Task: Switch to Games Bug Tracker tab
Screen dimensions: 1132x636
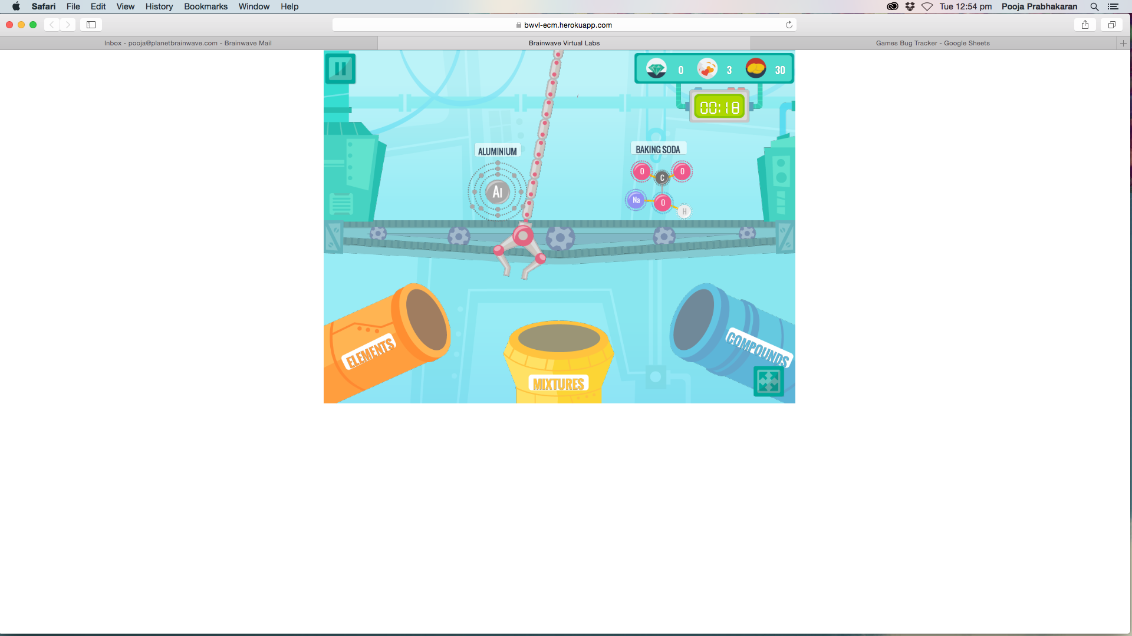Action: pyautogui.click(x=933, y=43)
